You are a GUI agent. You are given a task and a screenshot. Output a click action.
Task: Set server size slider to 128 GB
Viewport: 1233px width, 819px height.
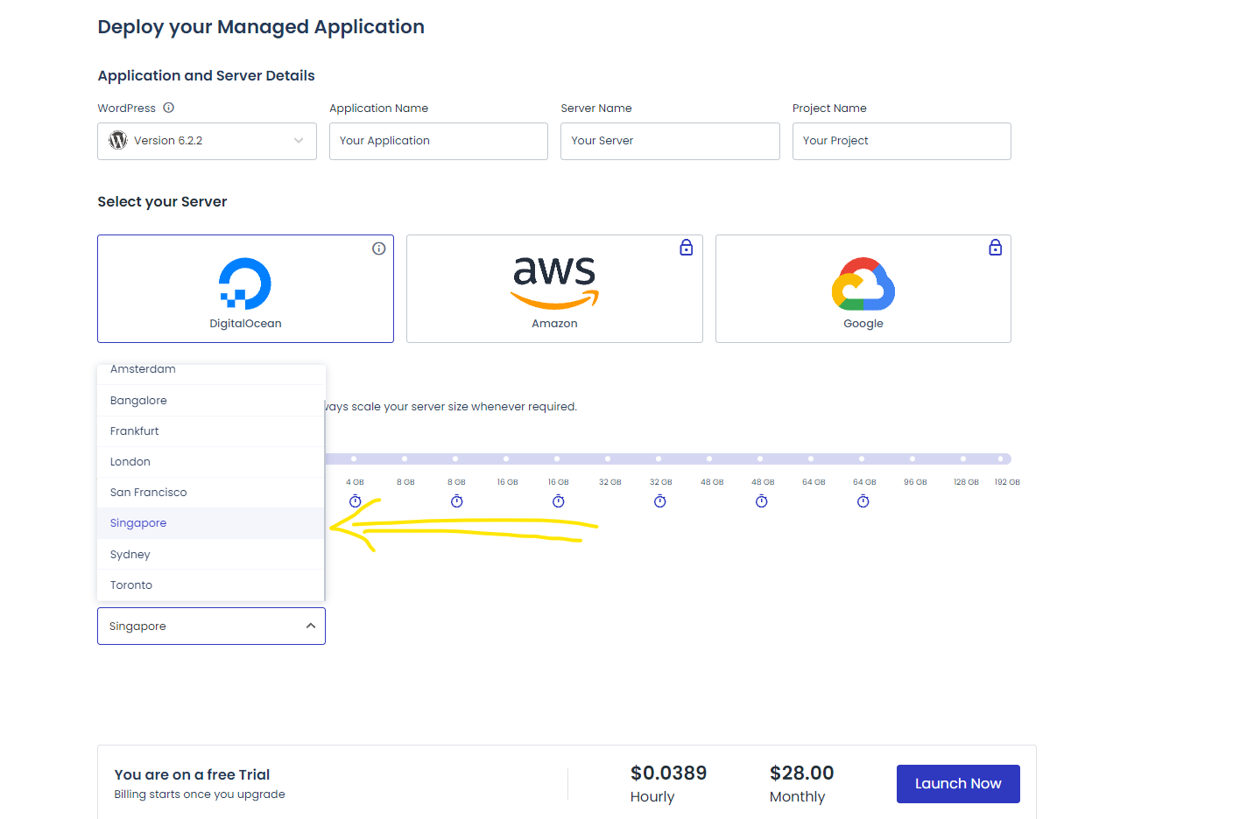pos(963,458)
